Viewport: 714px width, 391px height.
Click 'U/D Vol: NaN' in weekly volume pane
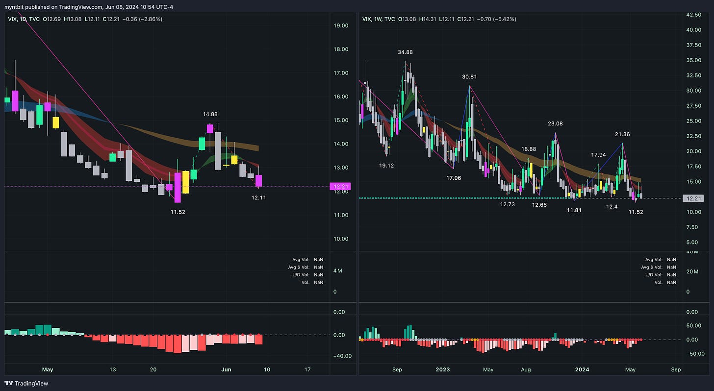(660, 275)
